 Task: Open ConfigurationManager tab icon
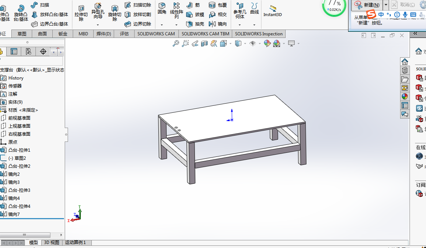(x=28, y=51)
